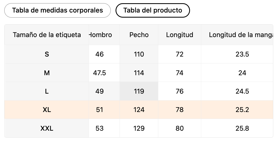Click the Hombro value 47.5 cell
This screenshot has height=144, width=277.
100,73
